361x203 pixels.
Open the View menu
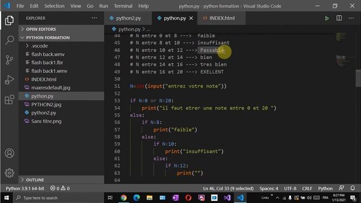(76, 6)
